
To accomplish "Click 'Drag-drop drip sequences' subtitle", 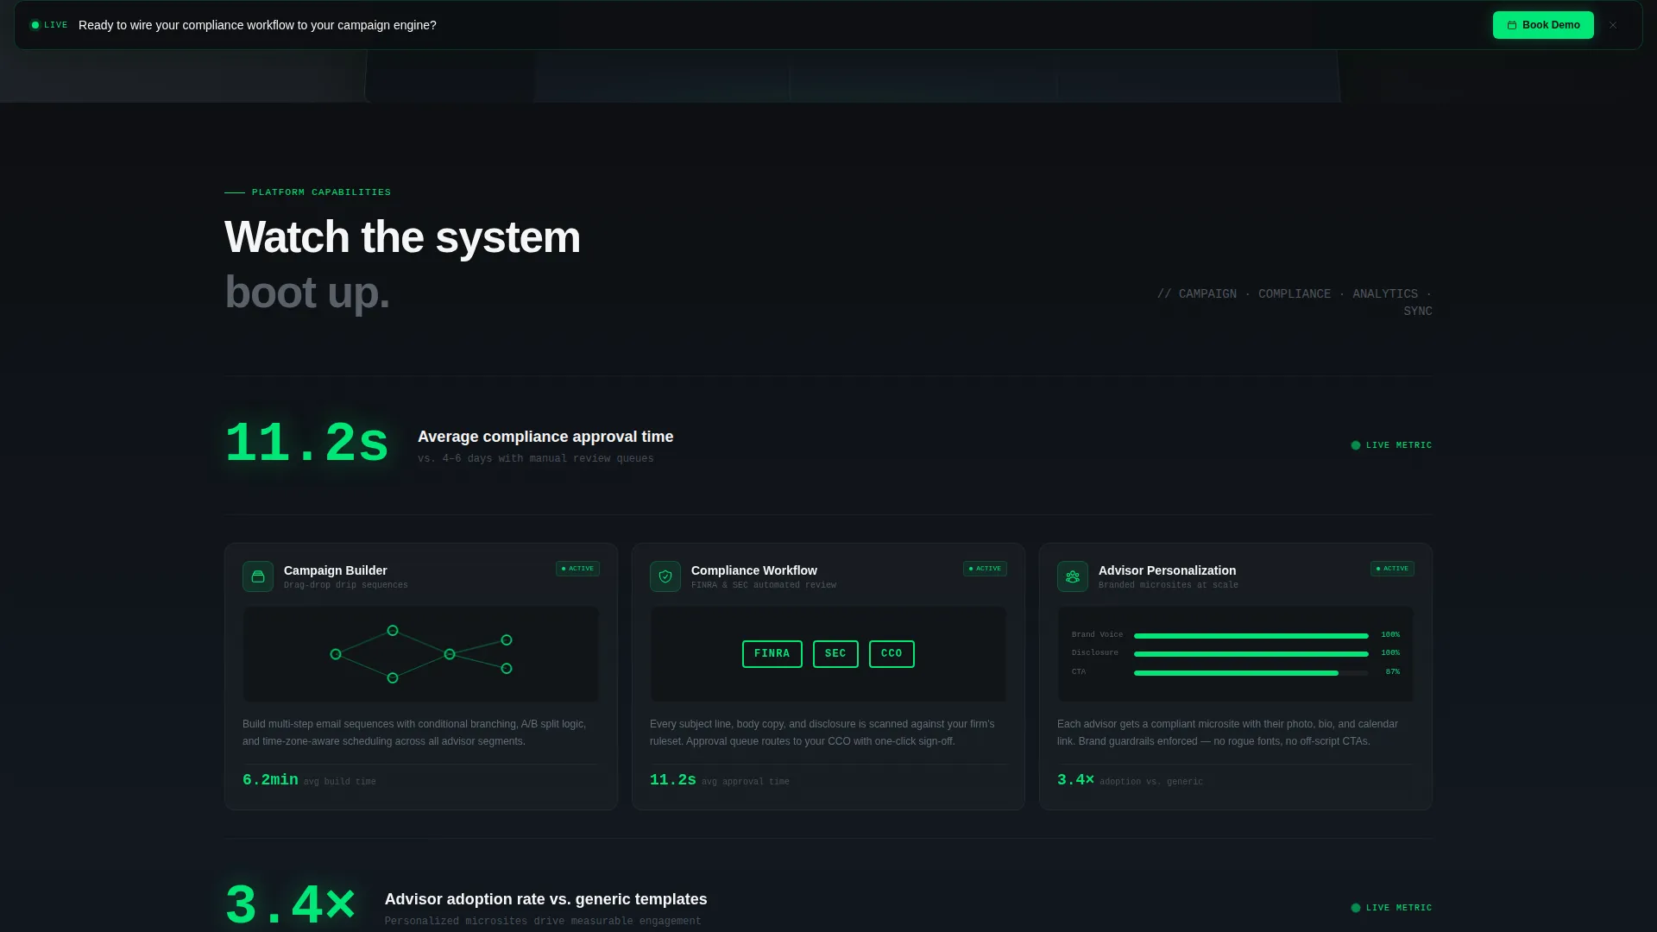I will tap(346, 585).
